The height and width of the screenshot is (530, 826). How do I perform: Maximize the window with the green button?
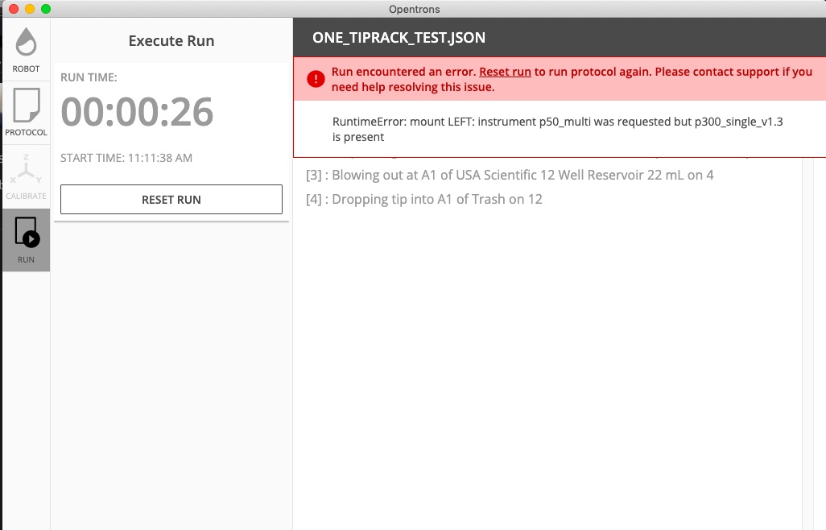(46, 9)
